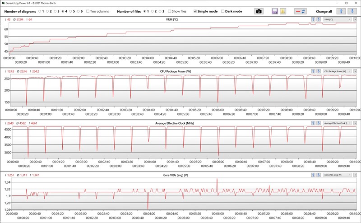This screenshot has width=361, height=223.
Task: Click down arrow icon in CPU Package Power diagram
Action: coord(319,71)
